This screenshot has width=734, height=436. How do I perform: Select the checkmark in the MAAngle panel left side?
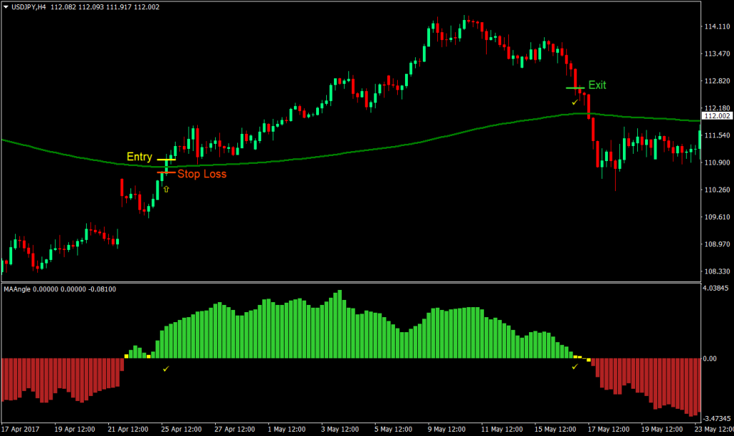point(166,369)
